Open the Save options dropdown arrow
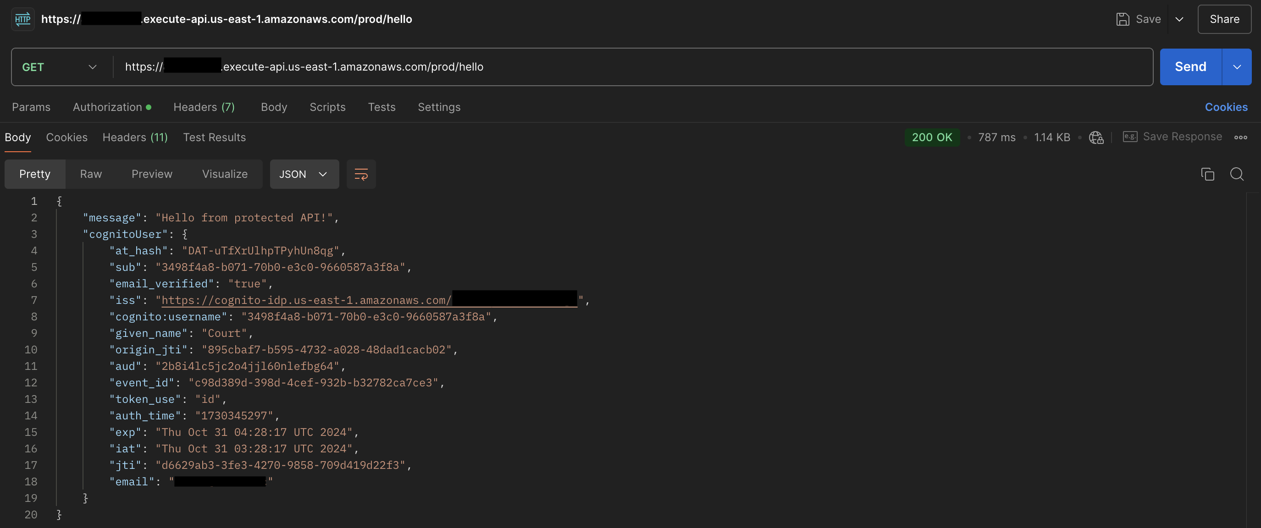 pyautogui.click(x=1179, y=19)
